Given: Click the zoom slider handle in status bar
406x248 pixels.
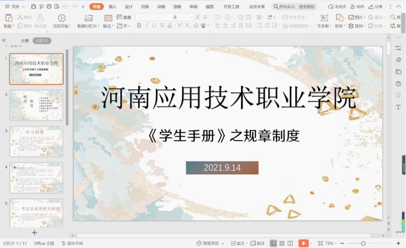Looking at the screenshot, I should tap(363, 243).
